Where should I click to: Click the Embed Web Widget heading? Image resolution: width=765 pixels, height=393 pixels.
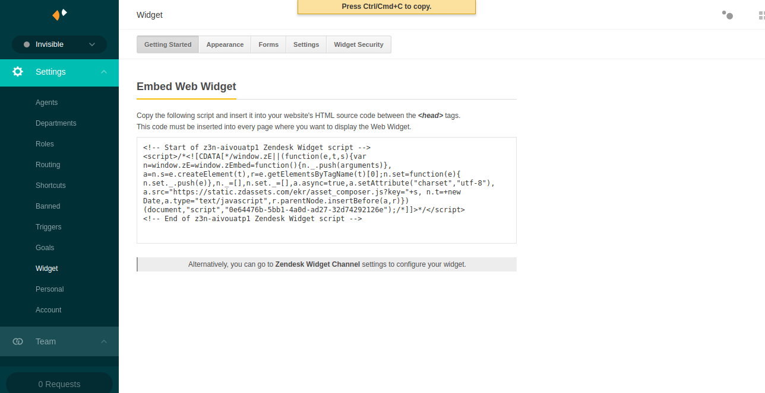click(x=186, y=87)
